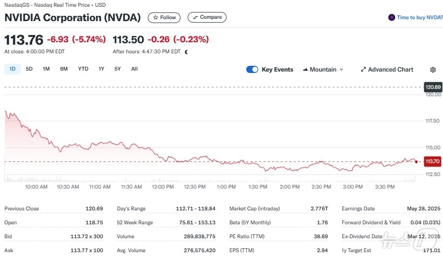Select the 1Y time range
This screenshot has height=256, width=443.
click(101, 69)
